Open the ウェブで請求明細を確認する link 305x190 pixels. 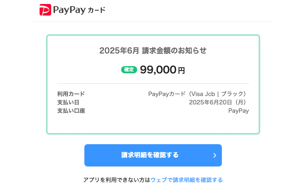coord(187,180)
